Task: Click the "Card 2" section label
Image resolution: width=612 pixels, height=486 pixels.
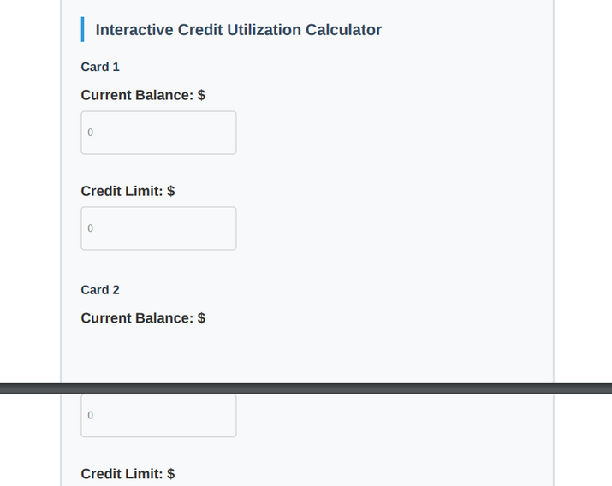Action: coord(100,290)
